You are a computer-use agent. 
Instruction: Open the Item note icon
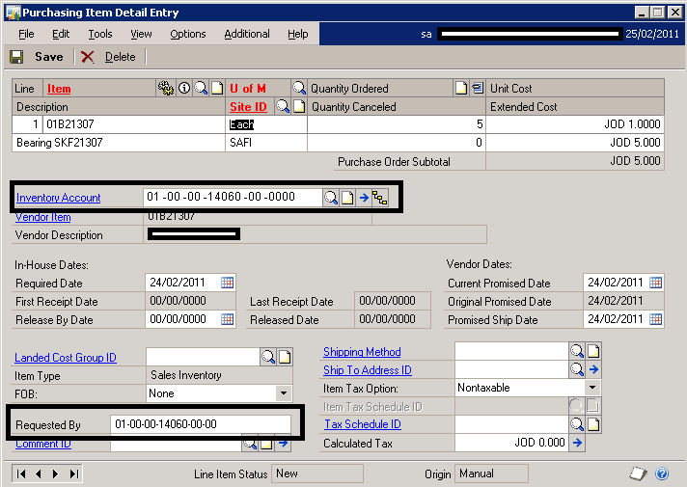(217, 88)
